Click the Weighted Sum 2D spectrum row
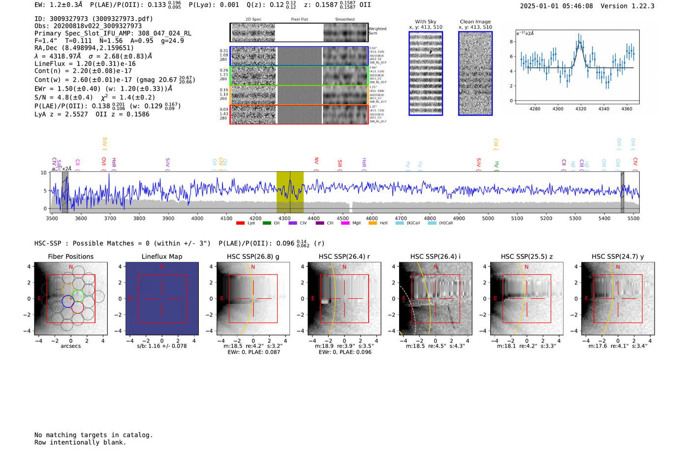This screenshot has height=469, width=689. point(299,32)
